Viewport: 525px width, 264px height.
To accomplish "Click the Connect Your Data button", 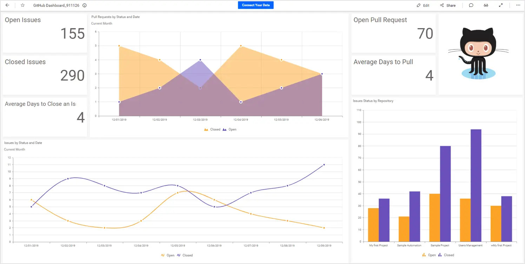I will (x=255, y=5).
